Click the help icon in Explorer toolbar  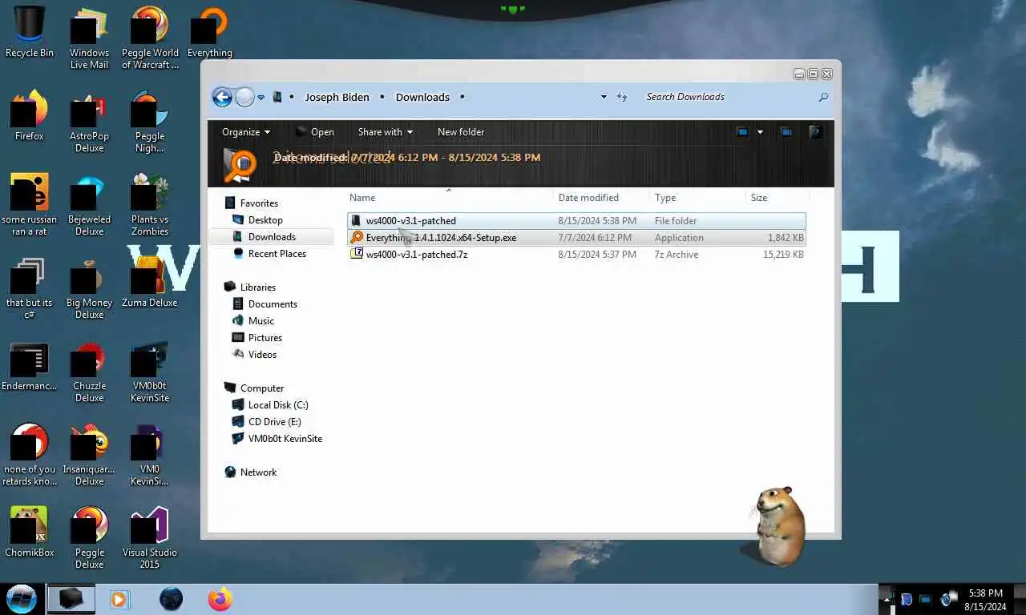click(815, 132)
